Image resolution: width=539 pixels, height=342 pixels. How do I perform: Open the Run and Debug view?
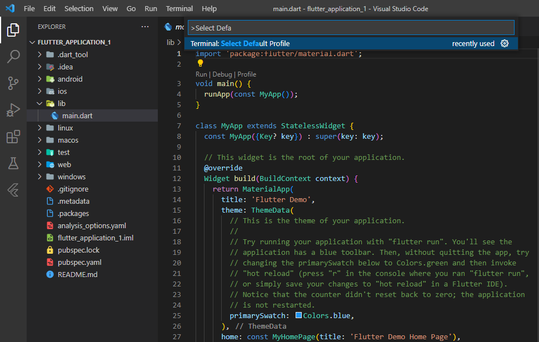point(13,110)
